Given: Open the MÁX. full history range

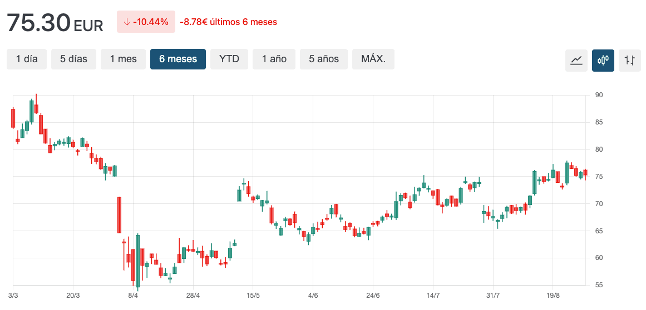Looking at the screenshot, I should click(373, 59).
